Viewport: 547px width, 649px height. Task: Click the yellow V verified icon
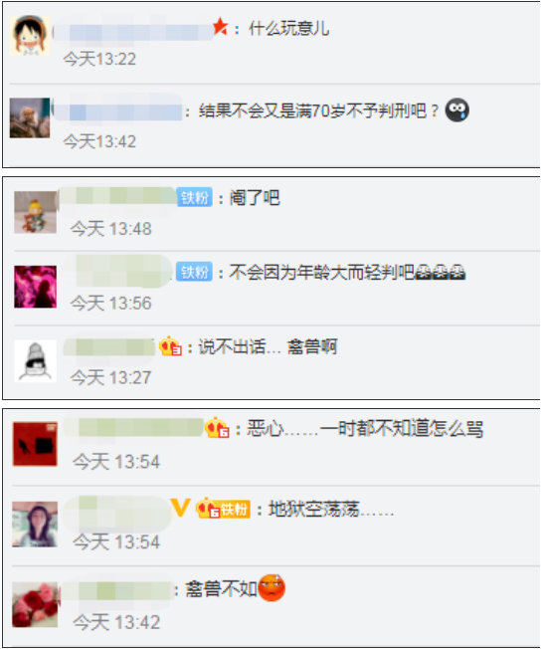[180, 507]
